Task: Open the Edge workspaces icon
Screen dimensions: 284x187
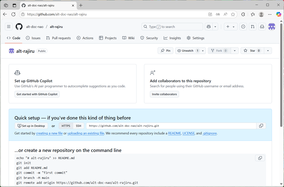Action: [x=6, y=5]
